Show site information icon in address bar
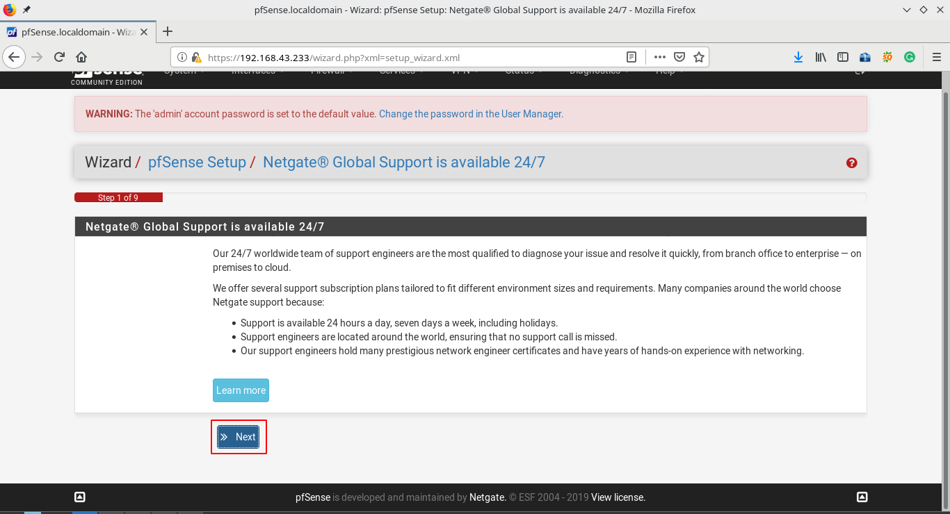This screenshot has height=514, width=950. click(182, 58)
